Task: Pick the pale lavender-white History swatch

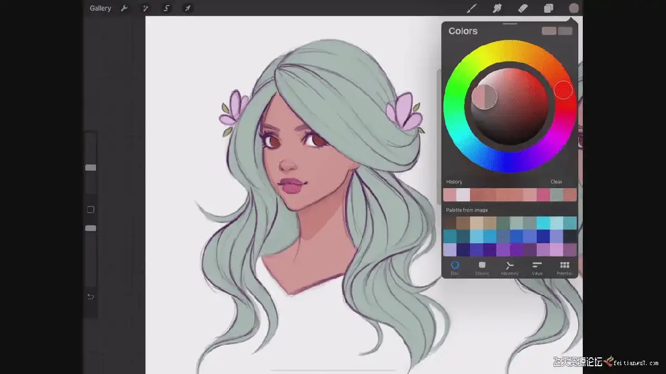Action: pyautogui.click(x=463, y=195)
